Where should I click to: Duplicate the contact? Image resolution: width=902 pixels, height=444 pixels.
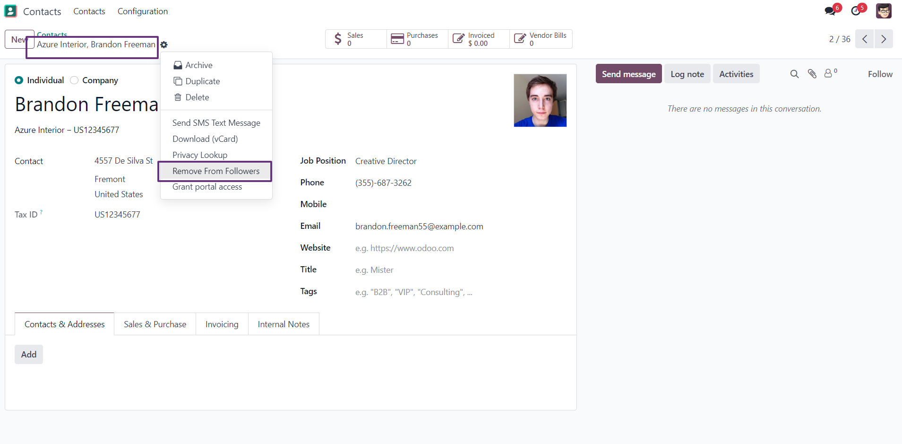(216, 81)
